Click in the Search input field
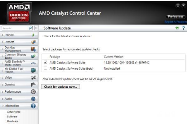 15,28
